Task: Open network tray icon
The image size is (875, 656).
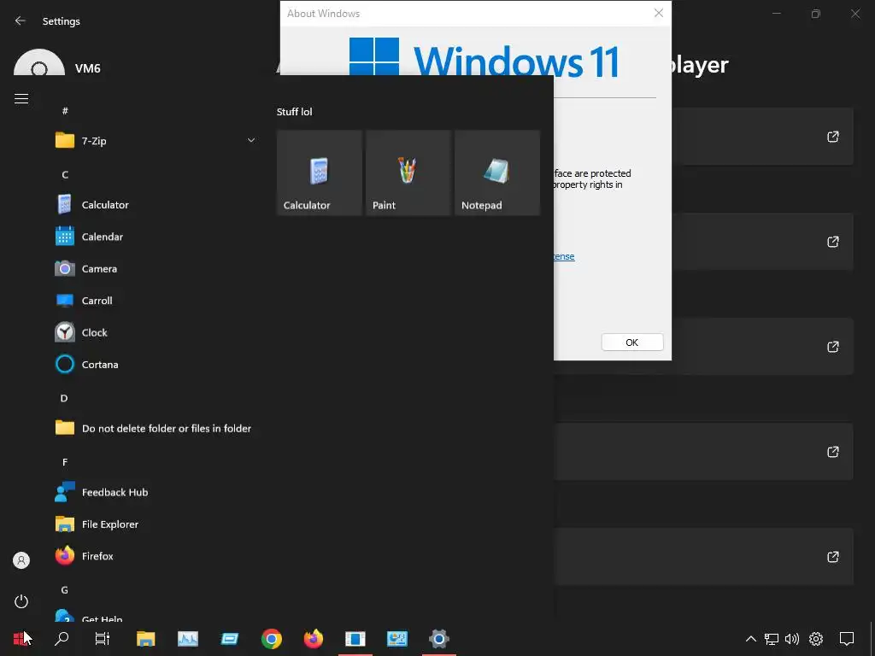Action: pyautogui.click(x=772, y=639)
